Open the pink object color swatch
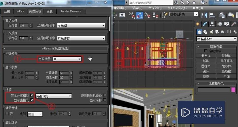 pyautogui.click(x=233, y=90)
